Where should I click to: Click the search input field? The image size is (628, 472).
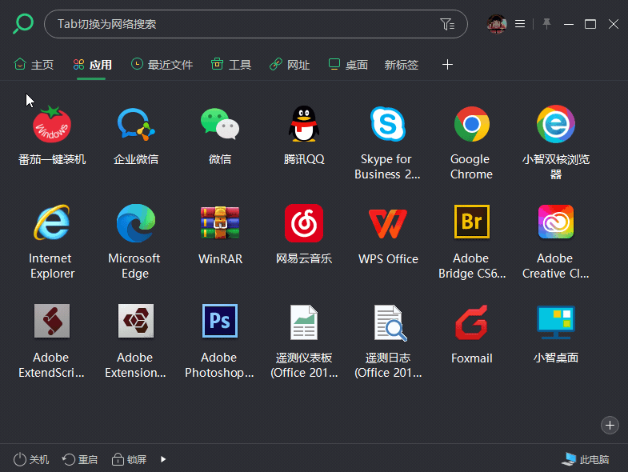tap(256, 24)
